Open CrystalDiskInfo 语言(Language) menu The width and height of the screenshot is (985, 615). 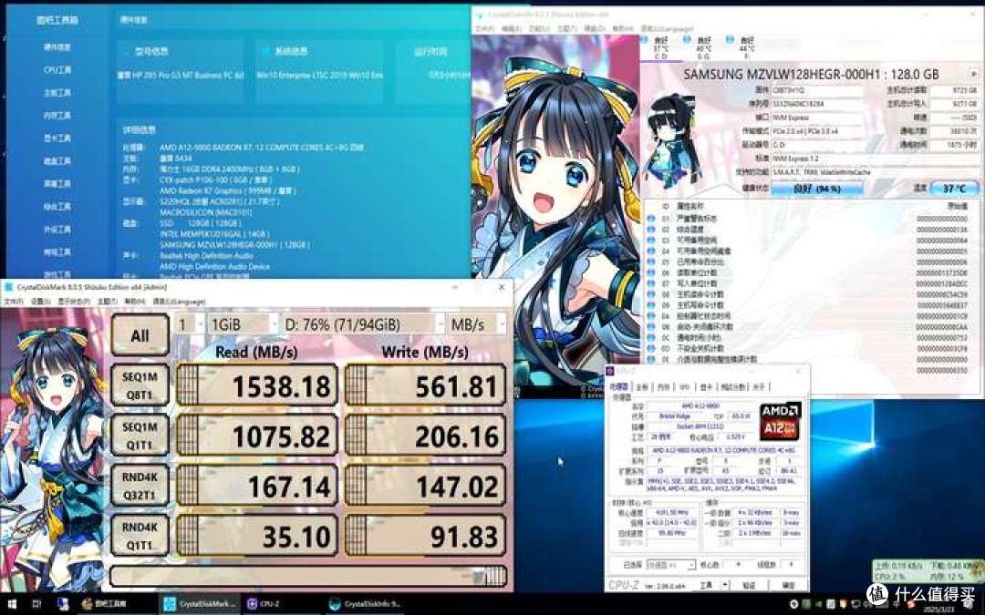(x=667, y=29)
